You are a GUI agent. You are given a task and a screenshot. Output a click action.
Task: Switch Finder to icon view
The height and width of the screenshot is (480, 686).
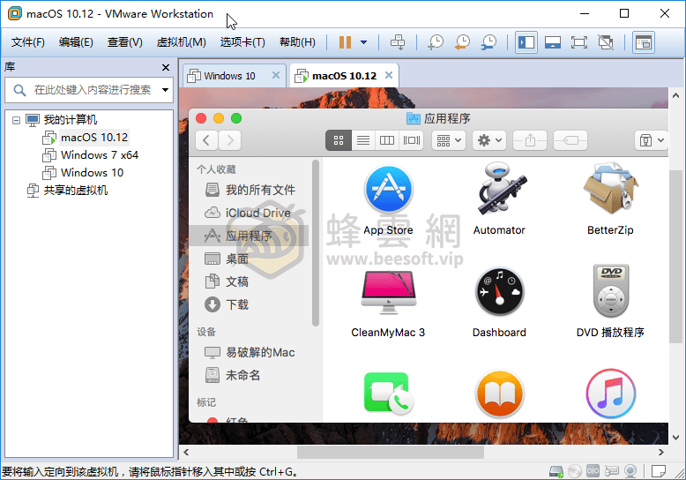pyautogui.click(x=339, y=140)
